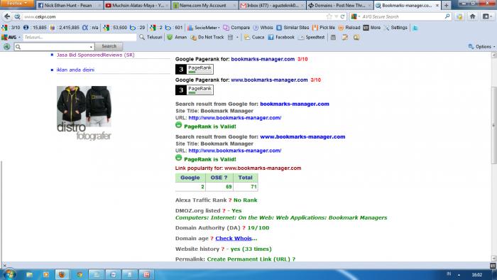Click the Google PageRank 3/10 toolbar indicator

(11, 28)
